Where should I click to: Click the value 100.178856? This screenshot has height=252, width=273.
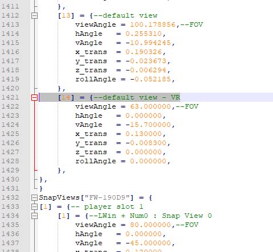[153, 24]
